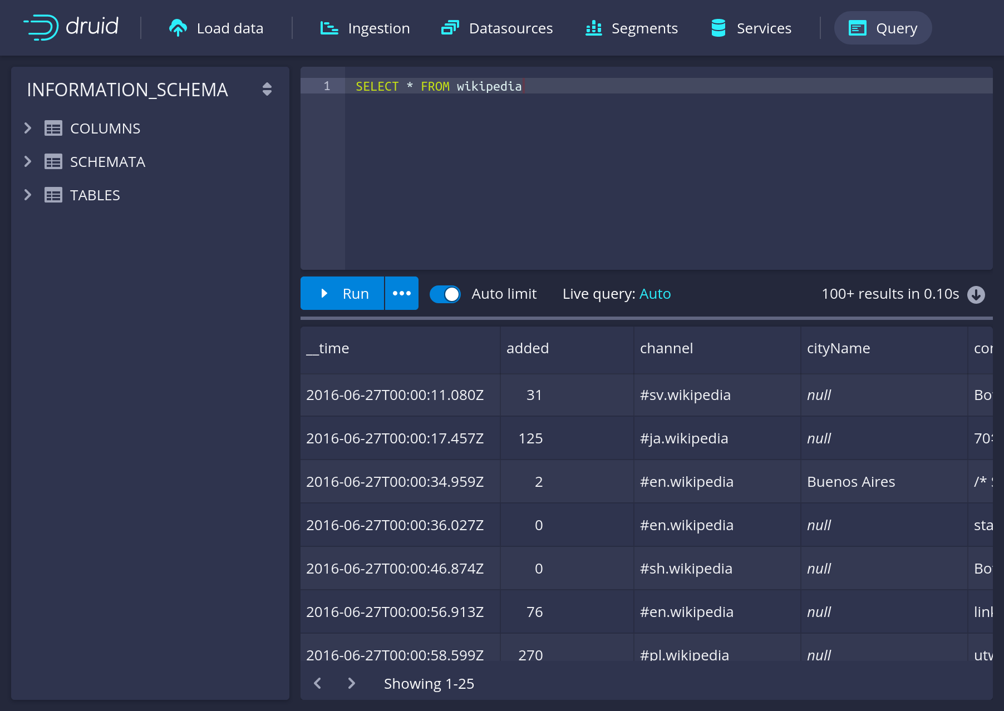1004x711 pixels.
Task: Click the Load data cloud upload icon
Action: point(178,28)
